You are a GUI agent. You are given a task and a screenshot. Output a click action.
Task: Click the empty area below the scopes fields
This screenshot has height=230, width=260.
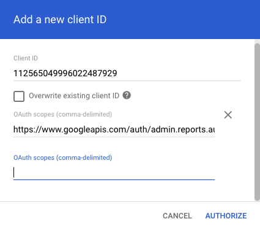[122, 191]
